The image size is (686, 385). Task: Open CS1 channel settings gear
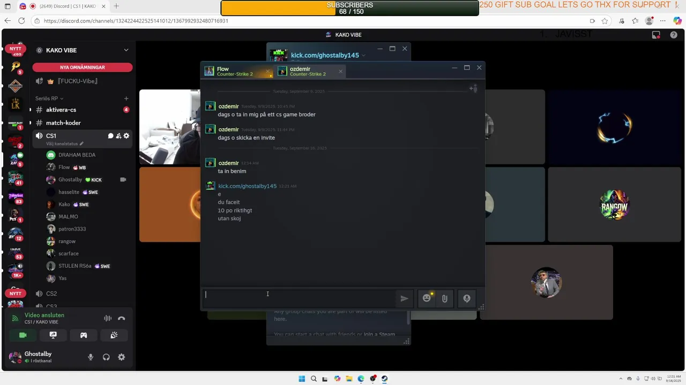(x=126, y=136)
